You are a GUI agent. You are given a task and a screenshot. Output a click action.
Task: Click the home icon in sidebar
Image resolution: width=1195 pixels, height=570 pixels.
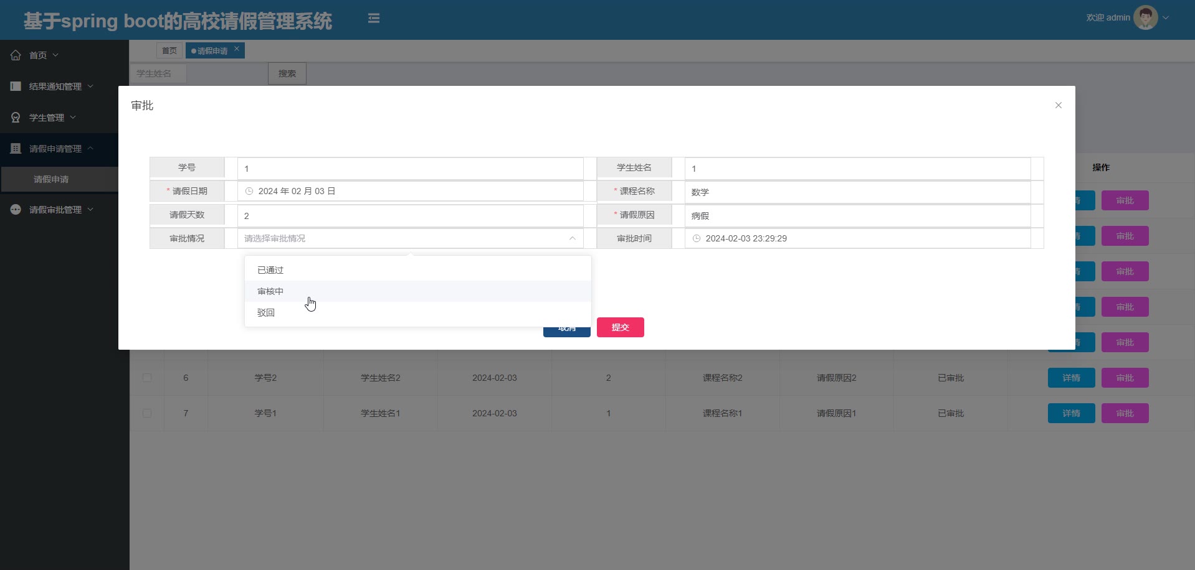coord(16,55)
